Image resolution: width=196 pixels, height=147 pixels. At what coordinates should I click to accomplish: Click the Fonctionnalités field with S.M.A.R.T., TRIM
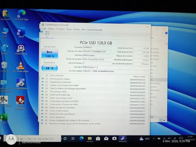click(x=116, y=71)
